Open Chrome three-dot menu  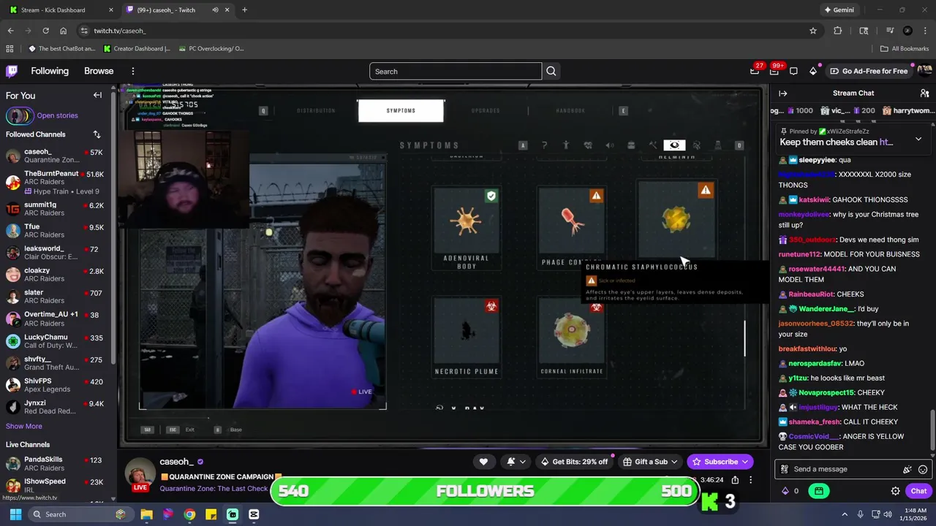pyautogui.click(x=924, y=31)
